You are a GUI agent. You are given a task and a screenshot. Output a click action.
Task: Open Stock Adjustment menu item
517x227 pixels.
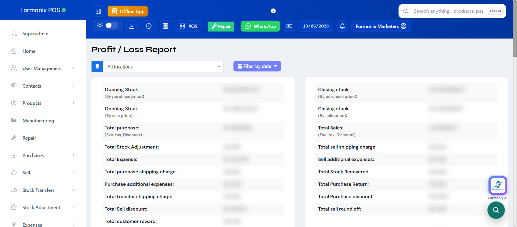(41, 208)
